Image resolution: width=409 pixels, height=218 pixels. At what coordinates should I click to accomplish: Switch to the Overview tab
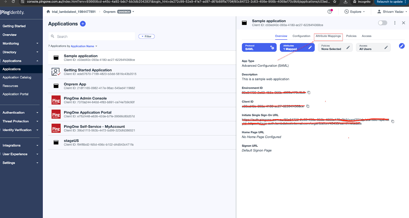281,36
